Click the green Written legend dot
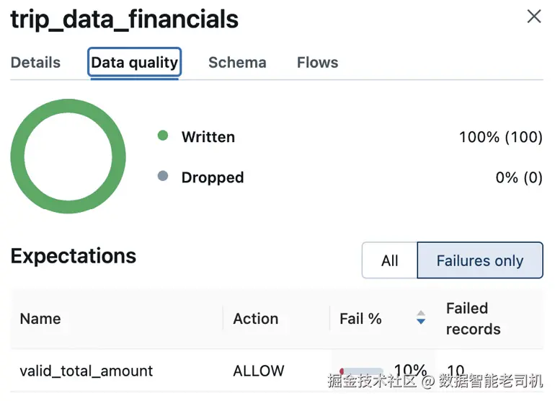Image resolution: width=555 pixels, height=401 pixels. click(163, 136)
